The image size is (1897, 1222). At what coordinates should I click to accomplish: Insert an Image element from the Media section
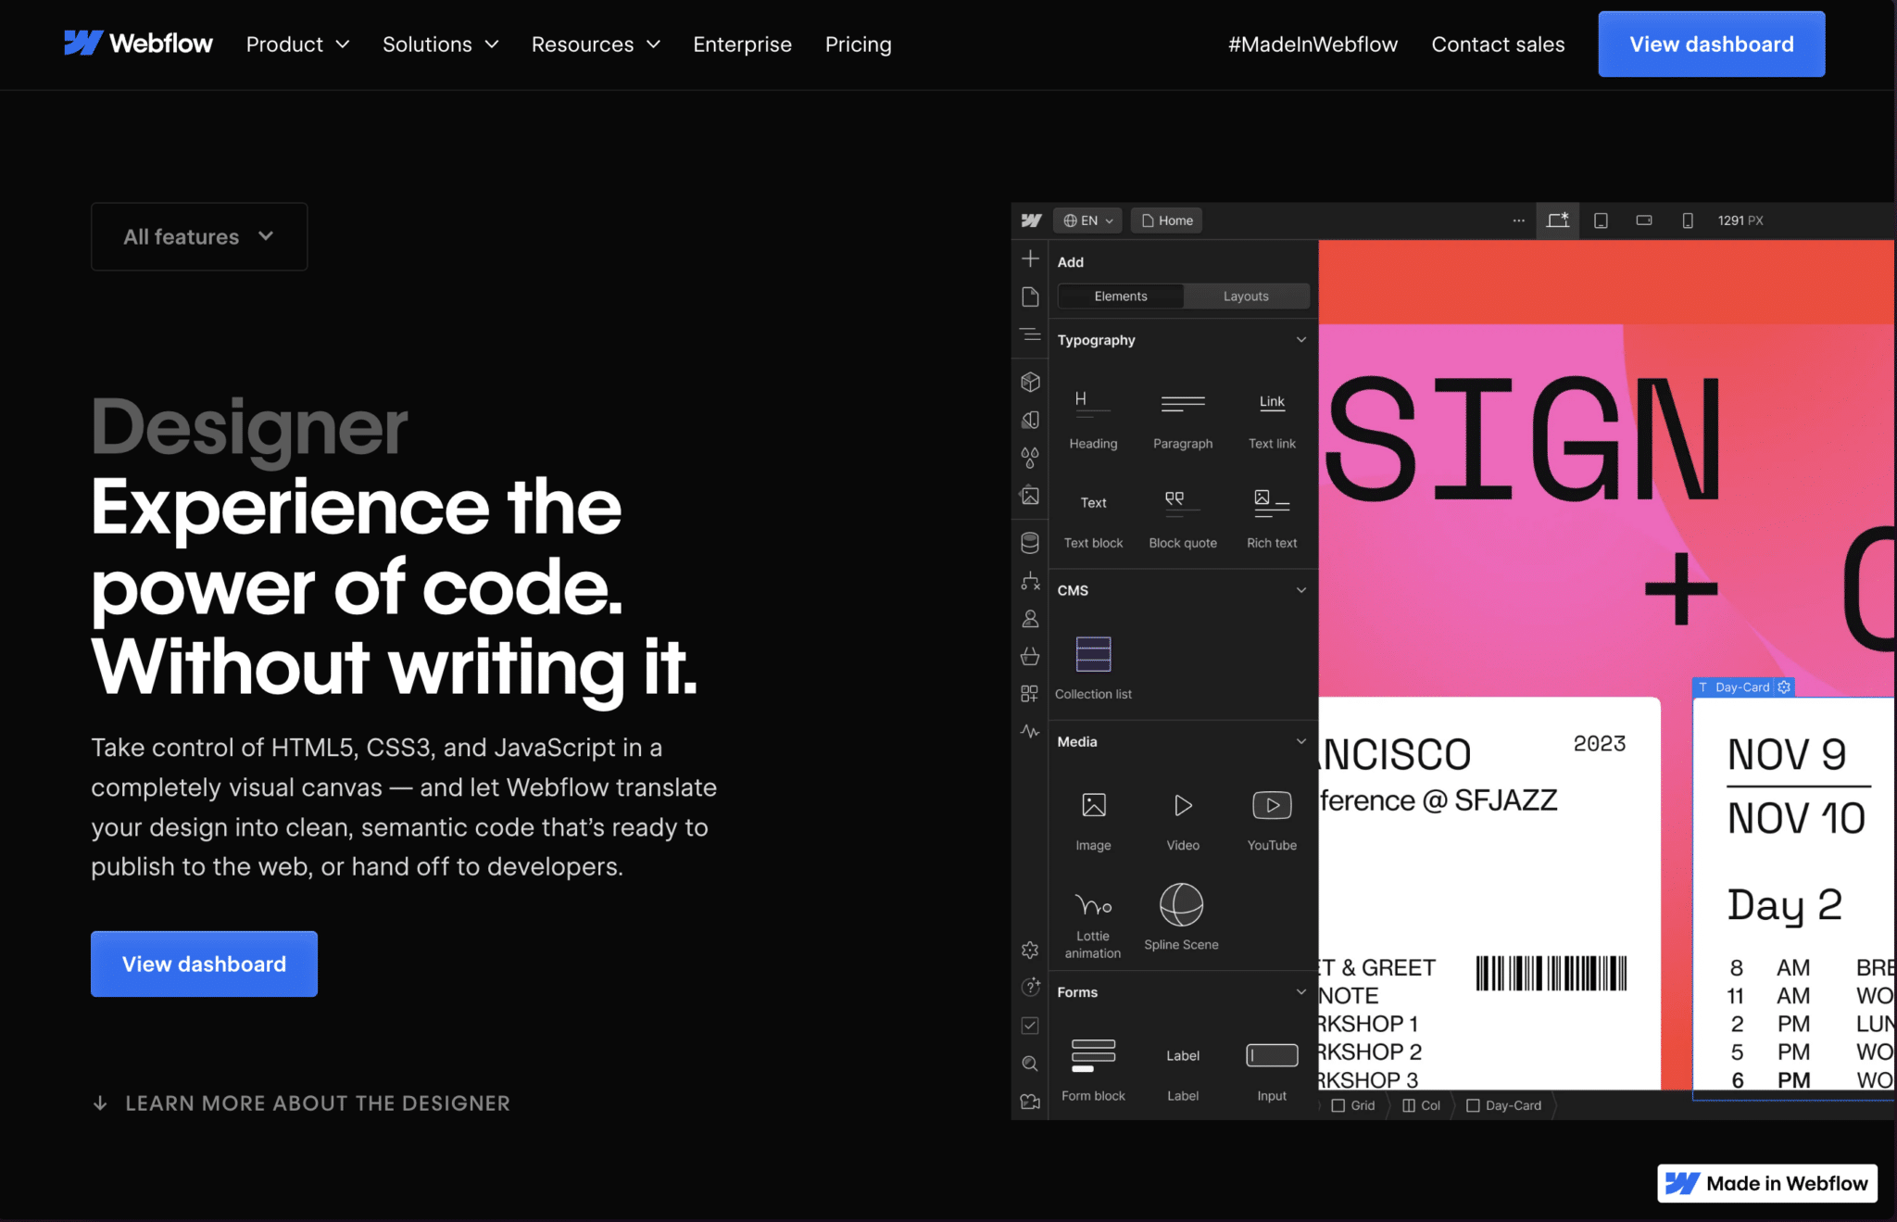1093,815
